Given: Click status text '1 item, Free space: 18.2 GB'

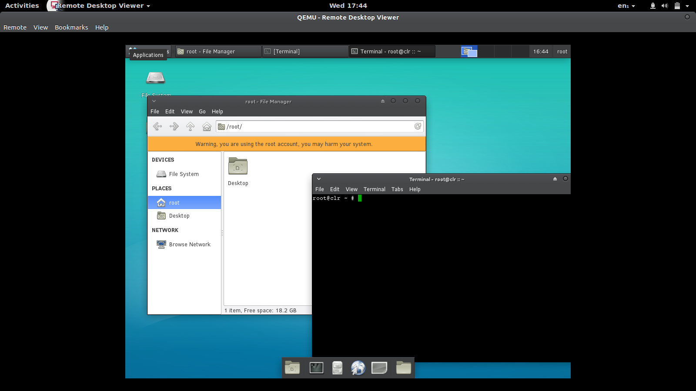Looking at the screenshot, I should (x=261, y=311).
